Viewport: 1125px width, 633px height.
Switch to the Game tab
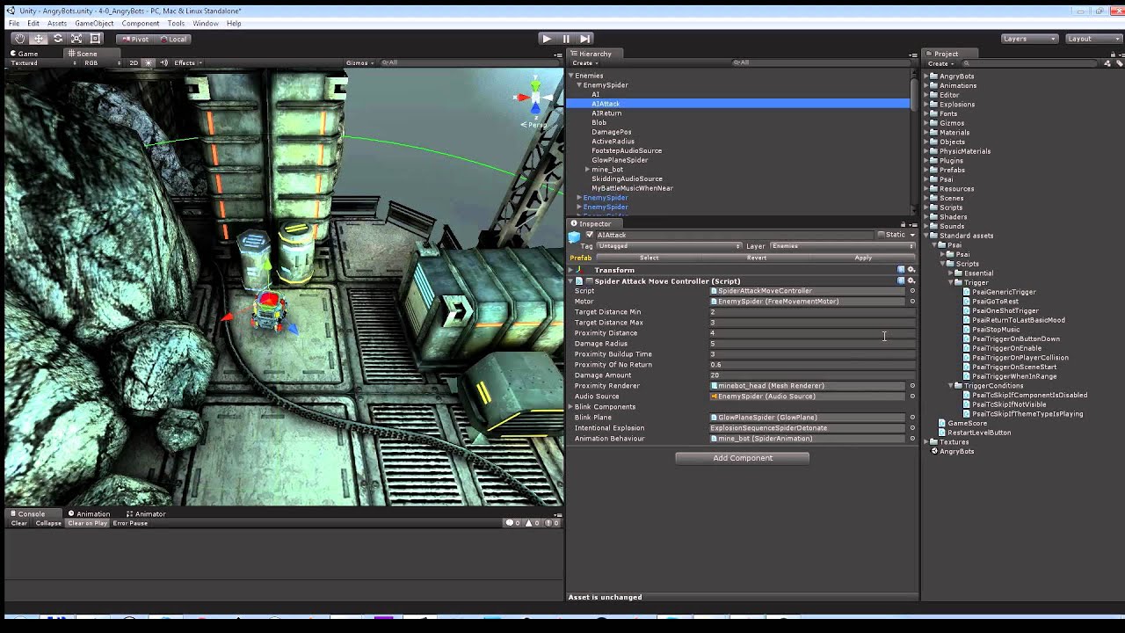point(24,54)
